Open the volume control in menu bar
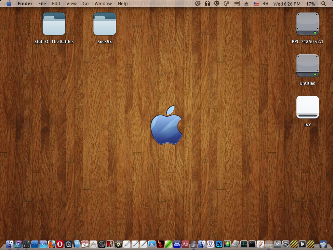 265,4
